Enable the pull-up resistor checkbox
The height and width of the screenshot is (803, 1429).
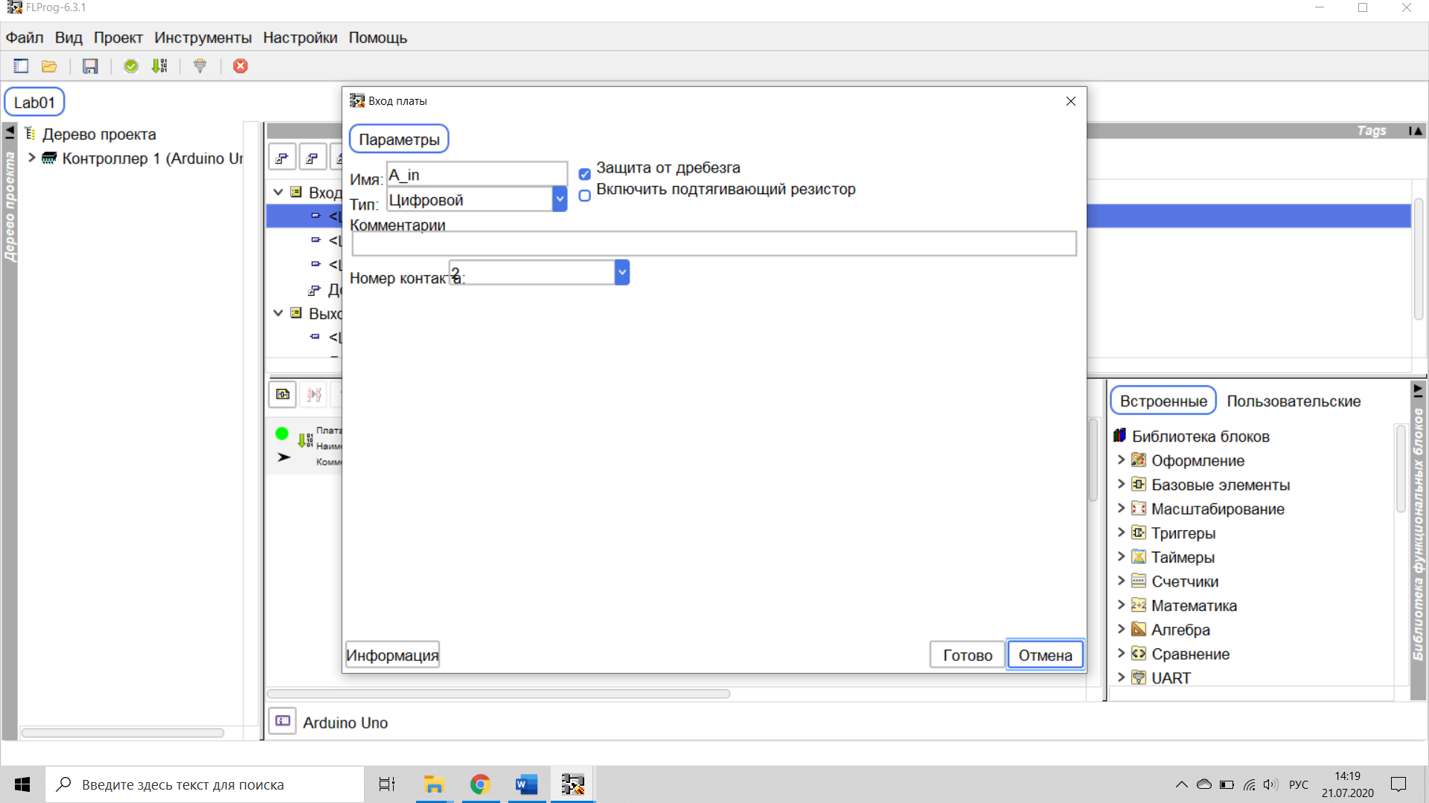585,196
